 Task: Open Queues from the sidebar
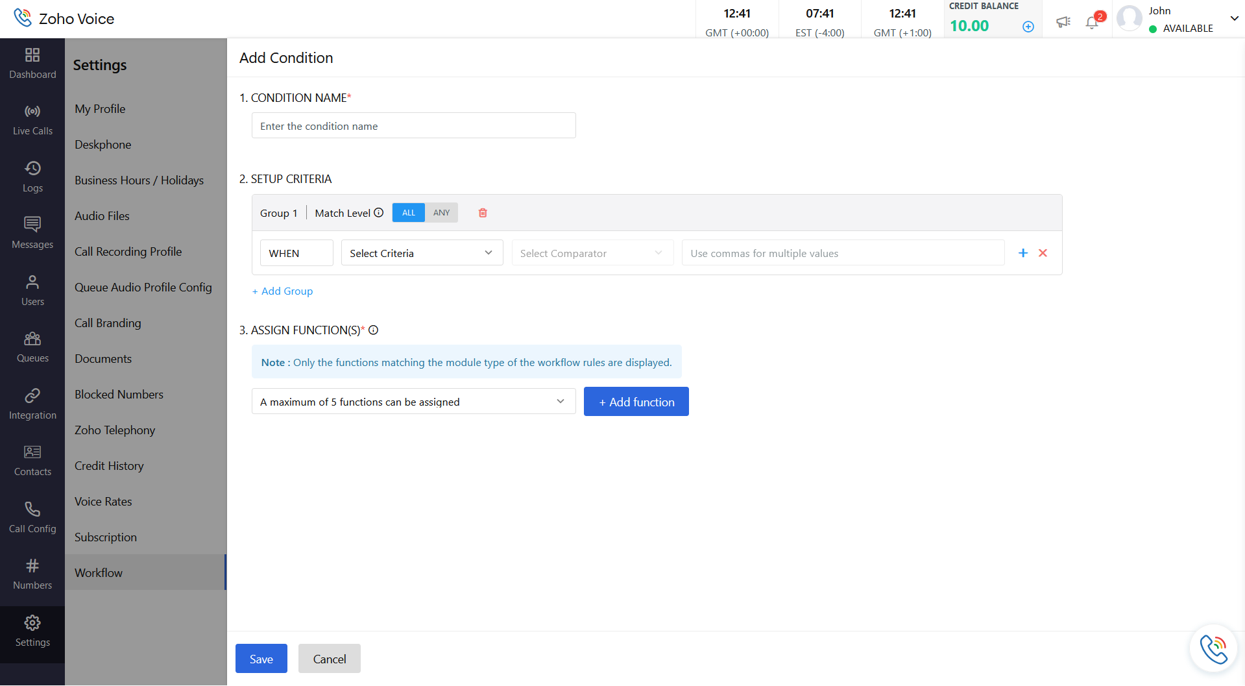click(32, 347)
